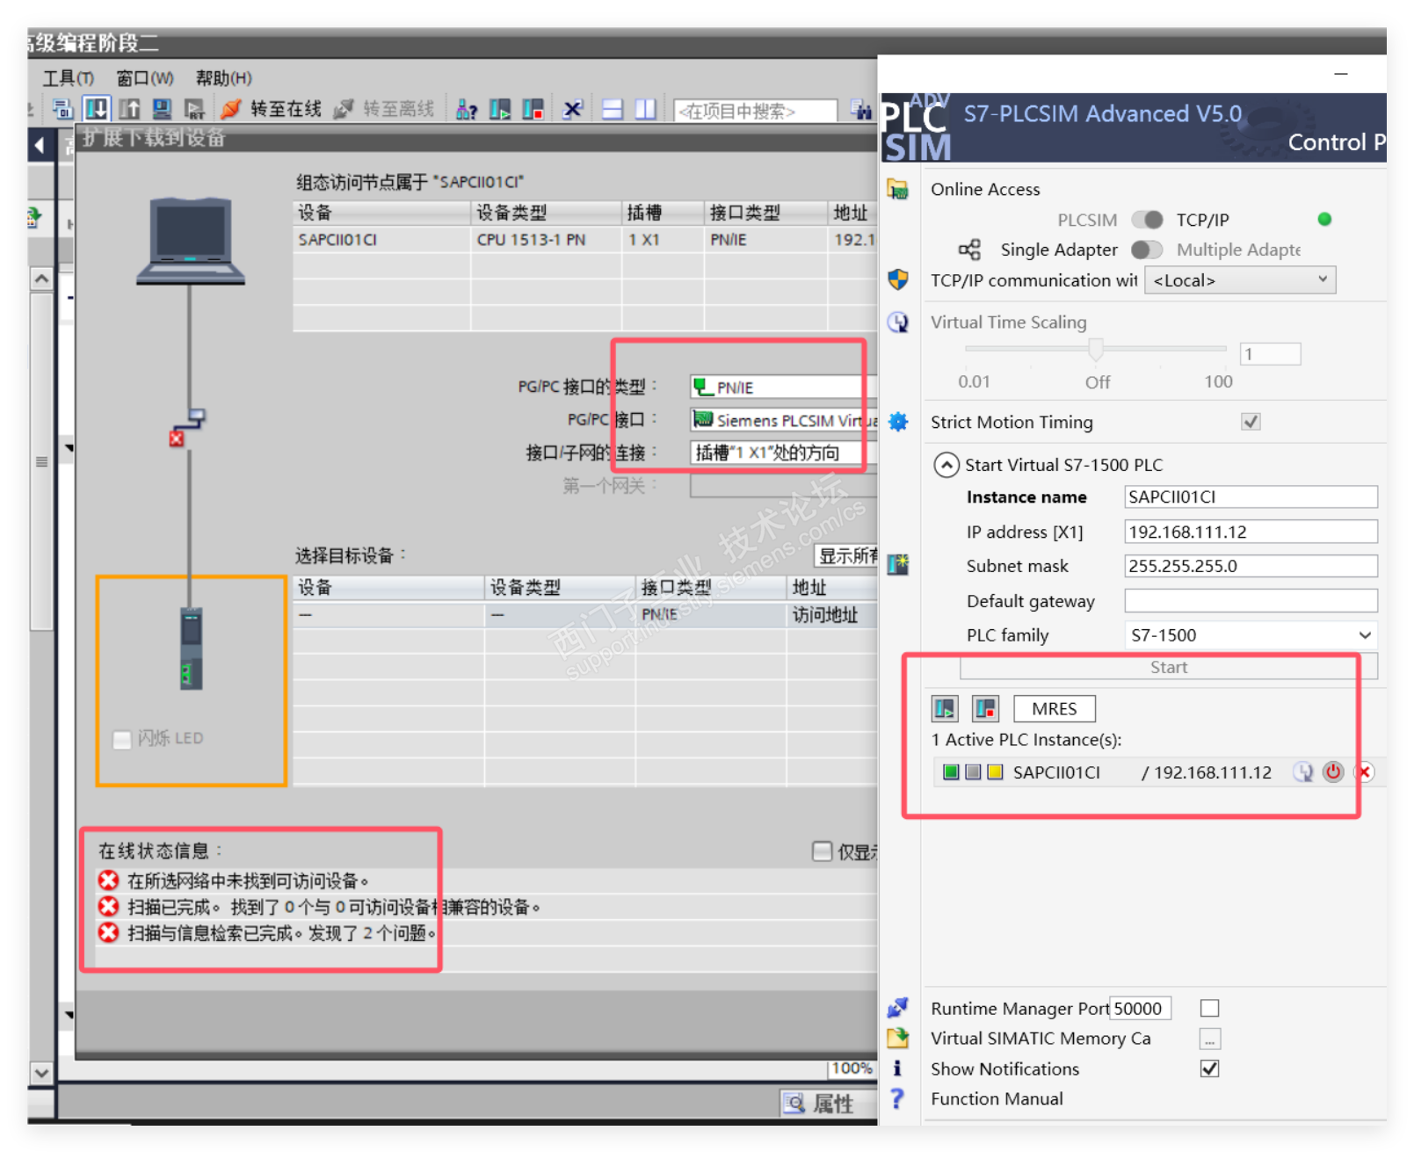
Task: Click the Runtime Manager Port arrows icon
Action: (x=897, y=1007)
